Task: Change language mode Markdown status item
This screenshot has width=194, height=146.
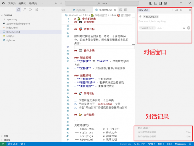Action: click(x=180, y=144)
